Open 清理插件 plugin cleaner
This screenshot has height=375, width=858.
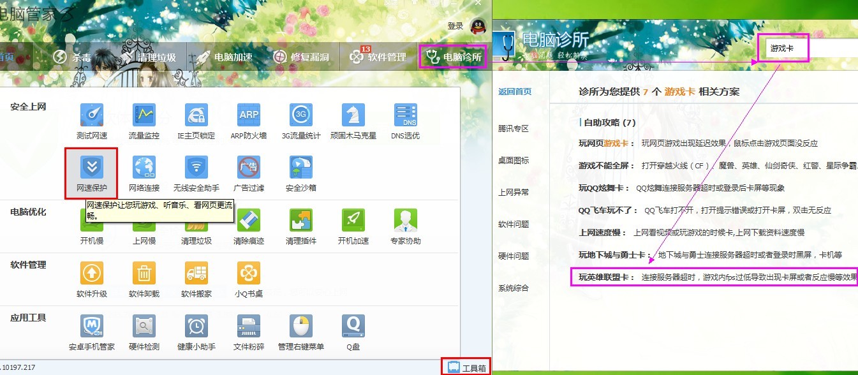pos(301,227)
